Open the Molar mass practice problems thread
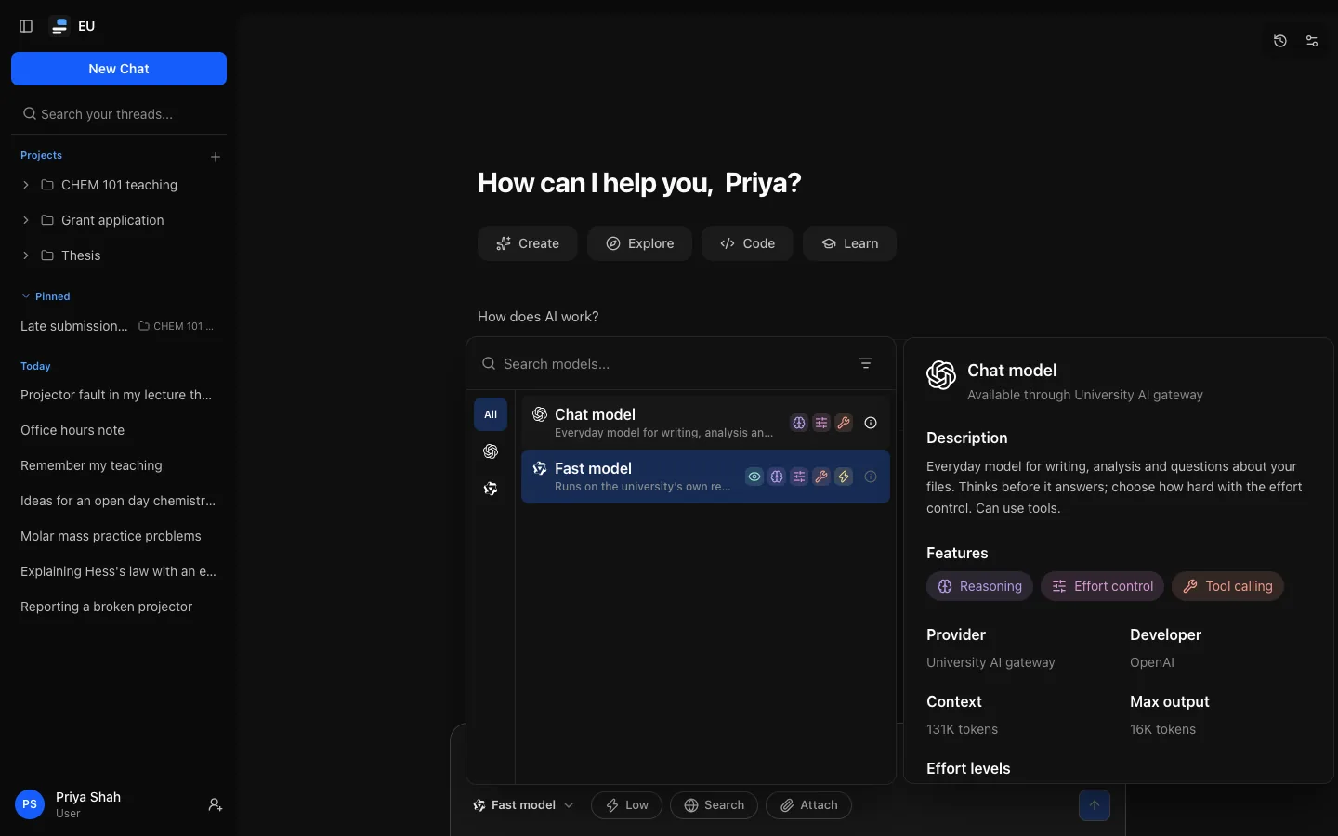Image resolution: width=1338 pixels, height=836 pixels. coord(119,536)
